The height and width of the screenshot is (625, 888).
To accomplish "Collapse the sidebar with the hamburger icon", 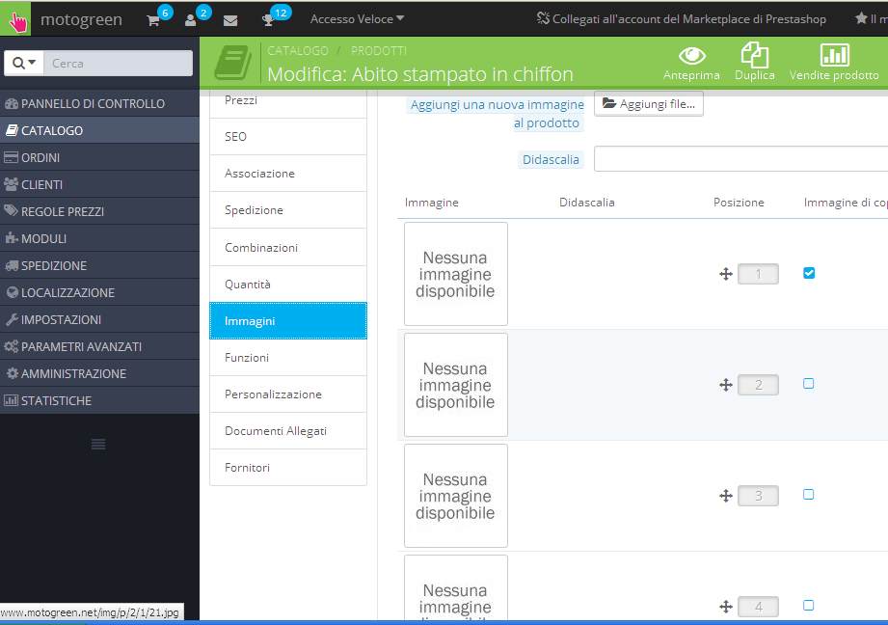I will coord(98,445).
